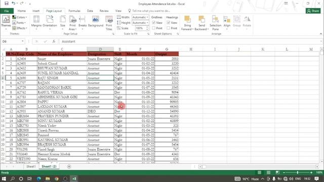Click the vertical scrollbar down arrow
Viewport: 324px width, 182px height.
tap(321, 162)
